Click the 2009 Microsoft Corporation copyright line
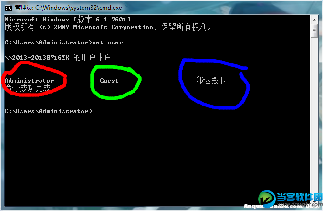The height and width of the screenshot is (211, 323). (x=107, y=27)
